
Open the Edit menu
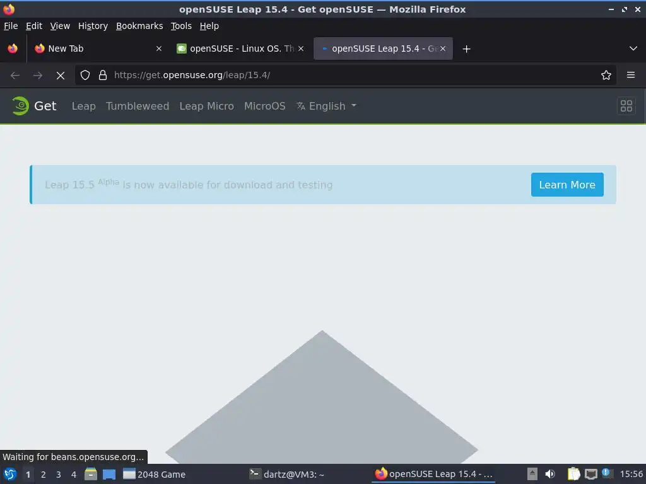34,26
